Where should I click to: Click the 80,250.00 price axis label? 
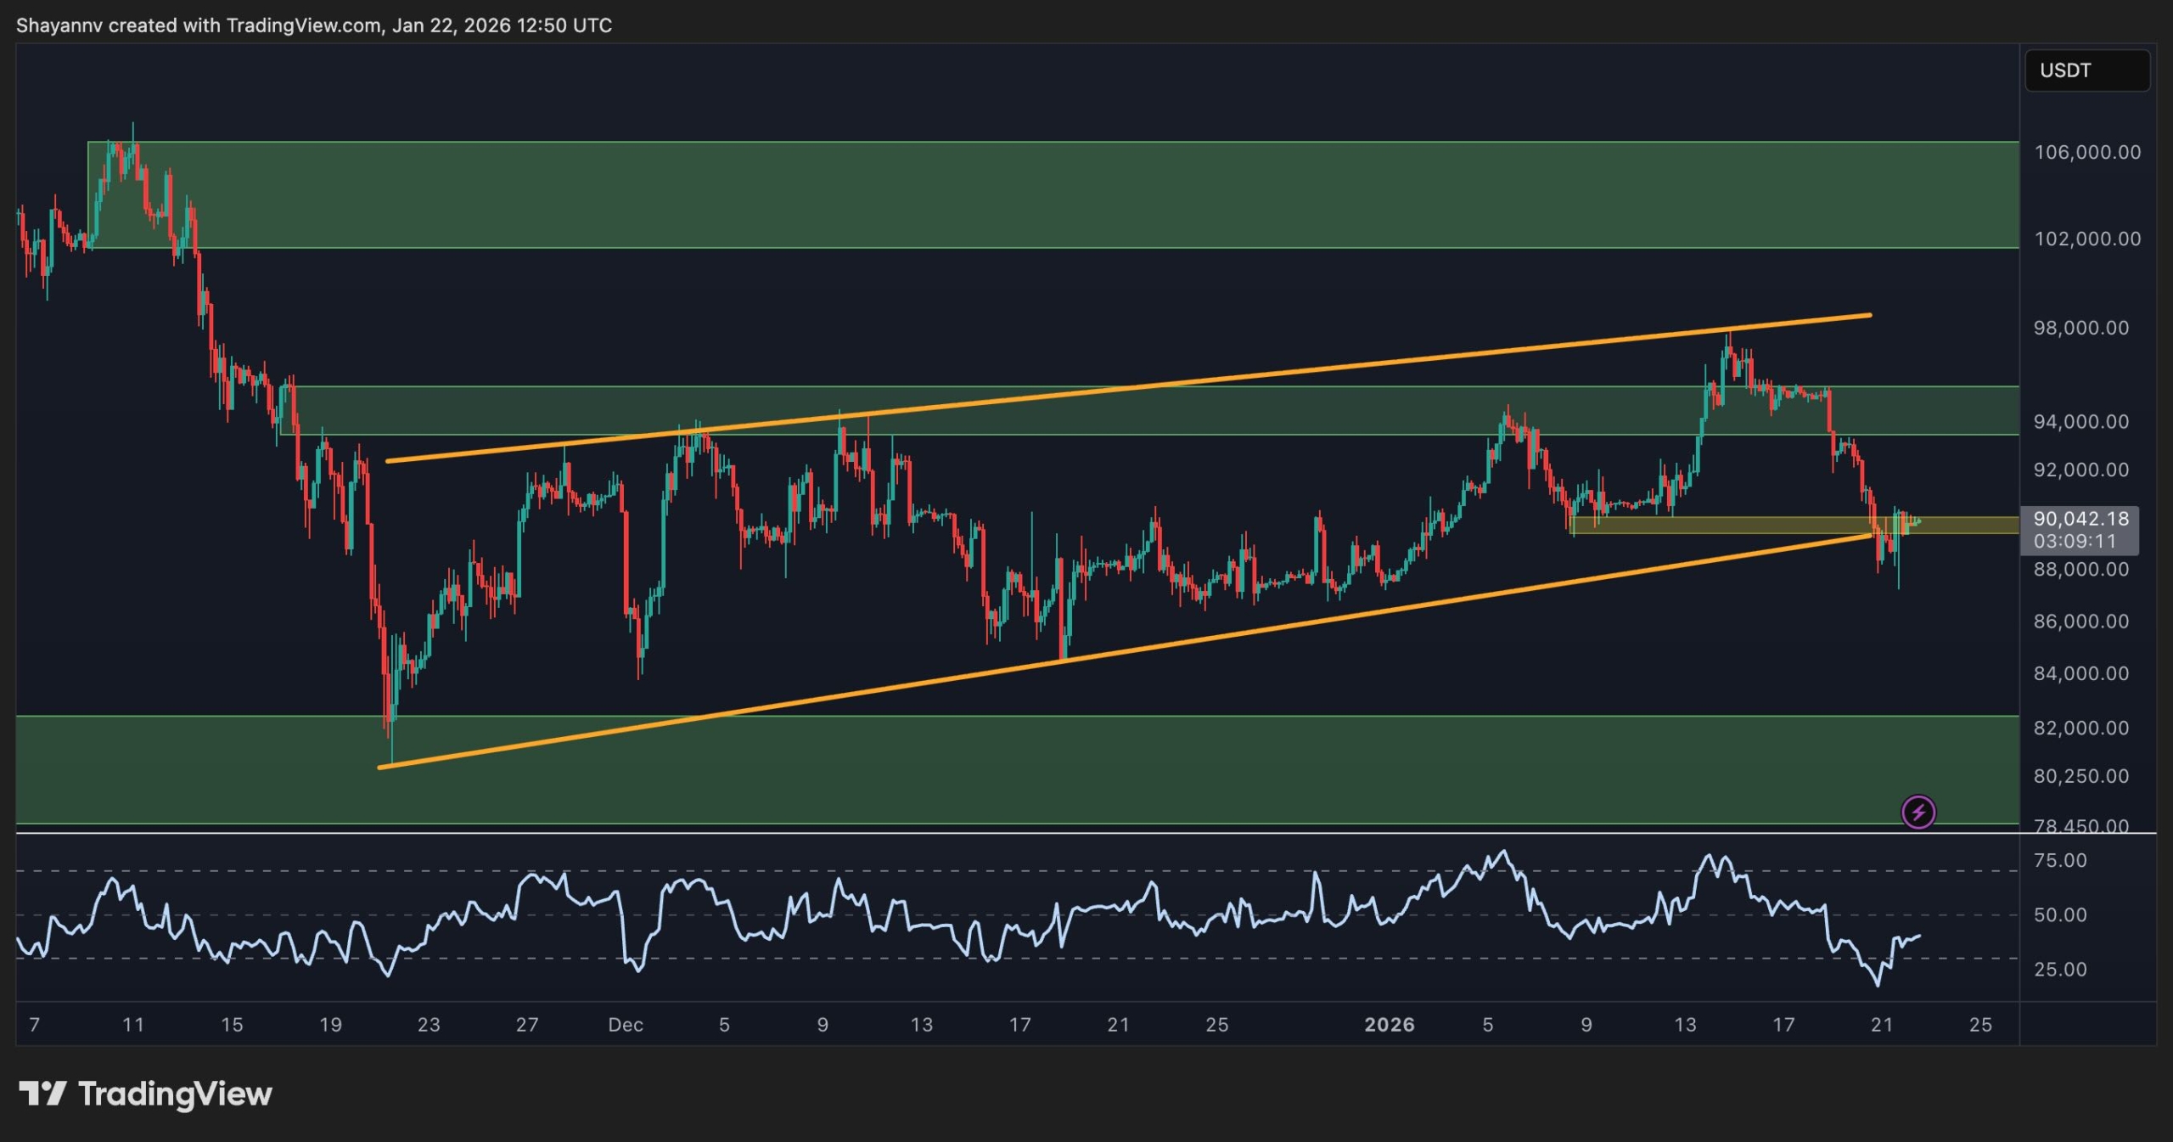pos(2080,776)
